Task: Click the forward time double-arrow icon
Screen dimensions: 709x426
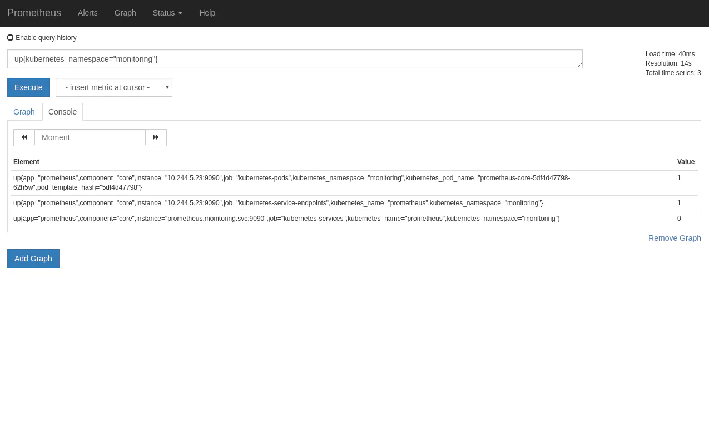Action: pos(156,137)
